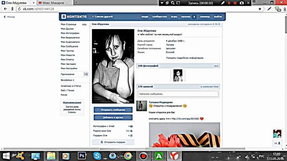Open the vk.com/app2815682 link in post
This screenshot has height=161, width=287.
[185, 119]
